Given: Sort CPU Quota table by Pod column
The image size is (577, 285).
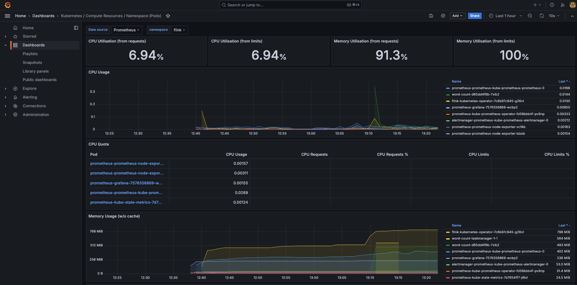Looking at the screenshot, I should (94, 155).
